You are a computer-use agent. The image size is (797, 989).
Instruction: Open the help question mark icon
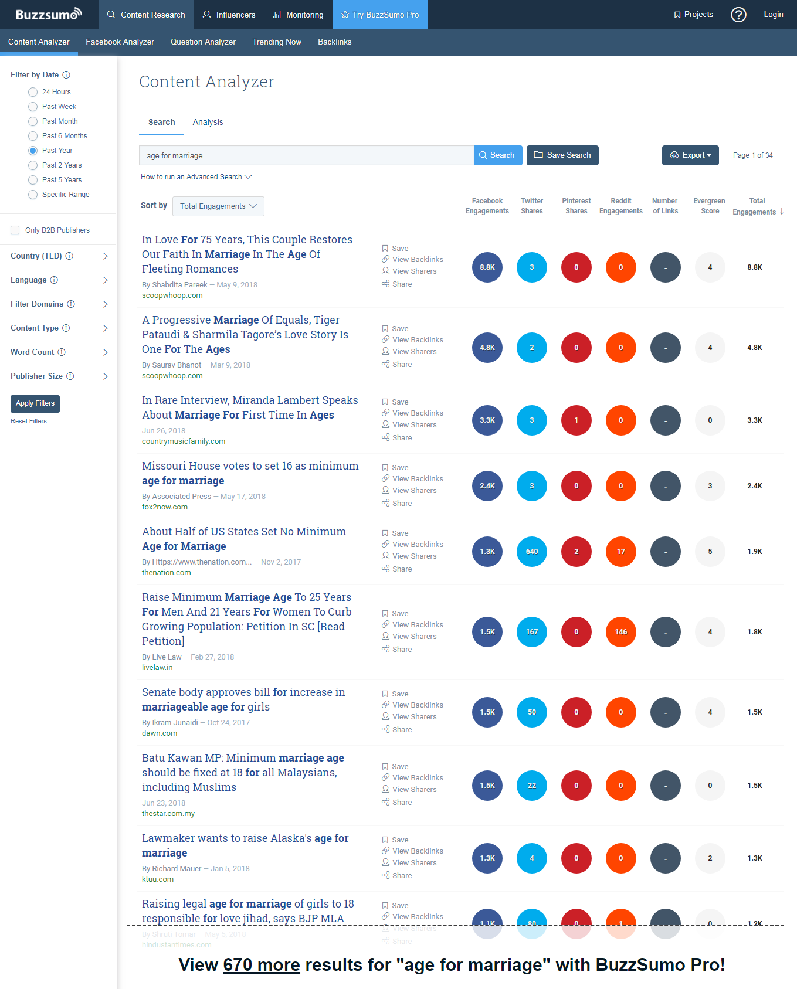738,15
